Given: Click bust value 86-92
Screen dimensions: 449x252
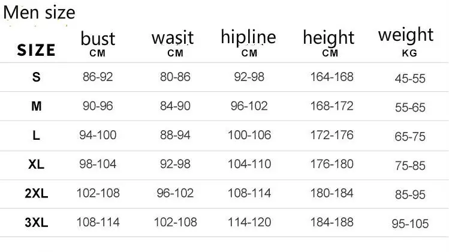Looking at the screenshot, I should click(98, 77).
